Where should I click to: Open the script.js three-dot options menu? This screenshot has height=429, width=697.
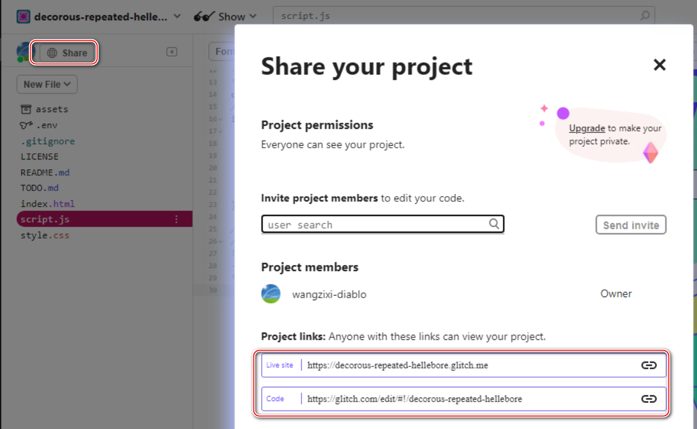click(x=176, y=219)
